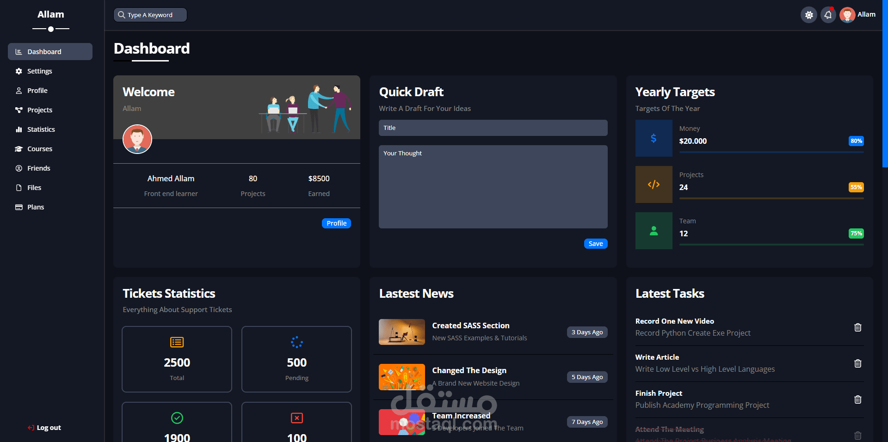888x442 pixels.
Task: Open Files in the sidebar
Action: point(50,188)
